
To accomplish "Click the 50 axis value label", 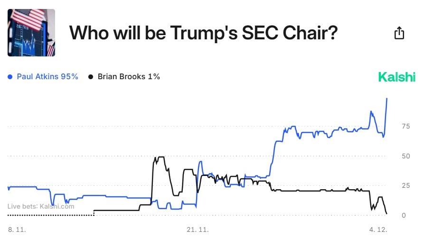I will 405,156.
